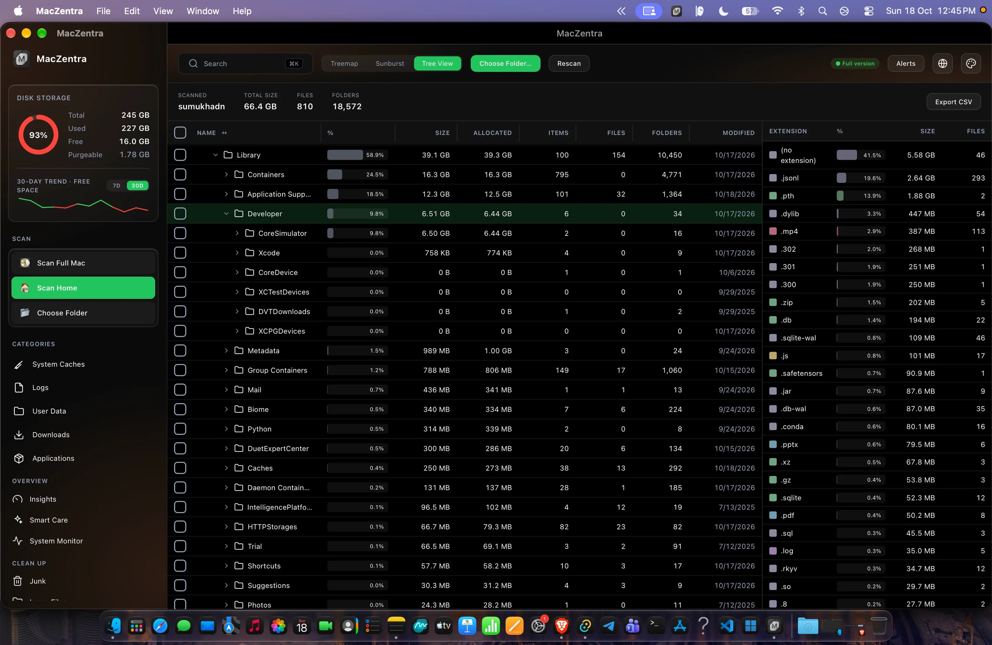Click the globe language icon
992x645 pixels.
pos(942,63)
